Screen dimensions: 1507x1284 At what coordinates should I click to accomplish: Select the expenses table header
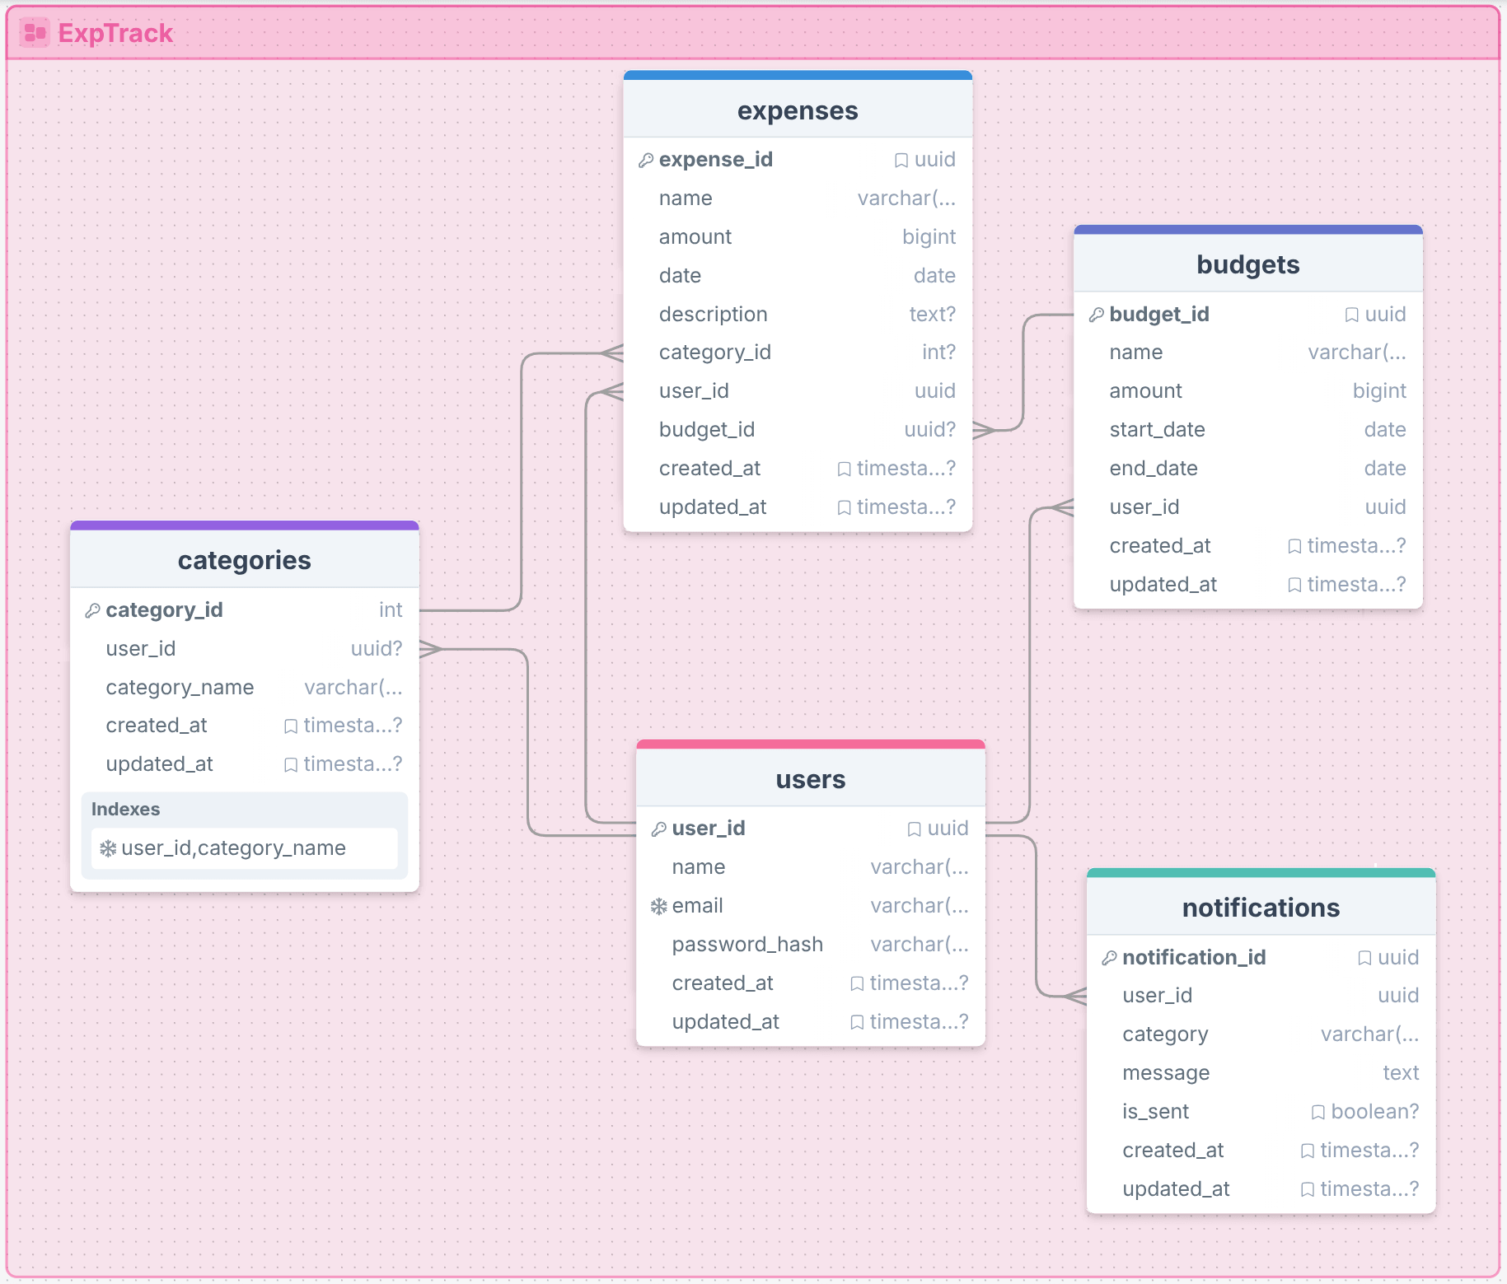tap(797, 110)
